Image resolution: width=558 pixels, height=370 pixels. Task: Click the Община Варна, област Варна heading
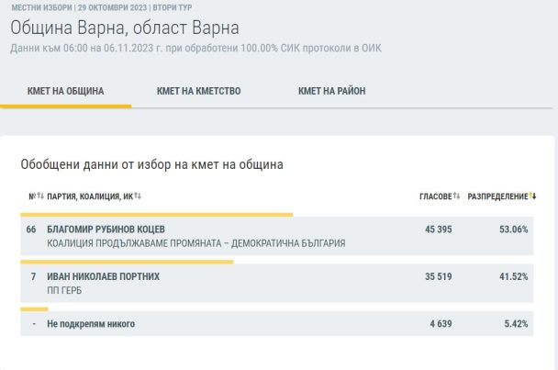tap(125, 28)
